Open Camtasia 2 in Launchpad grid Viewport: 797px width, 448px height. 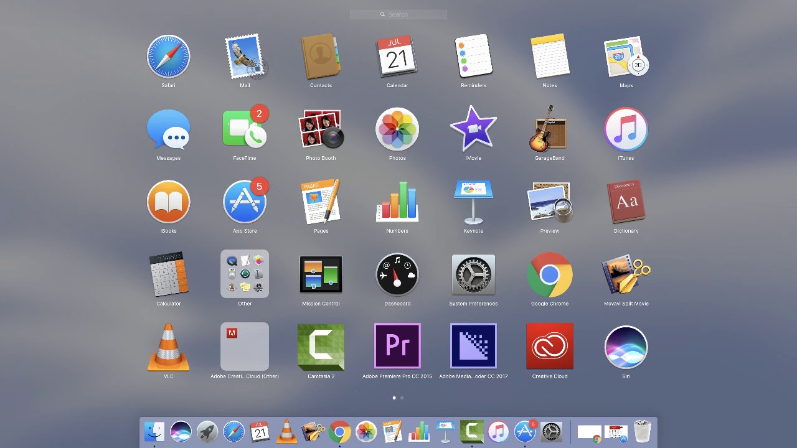321,347
